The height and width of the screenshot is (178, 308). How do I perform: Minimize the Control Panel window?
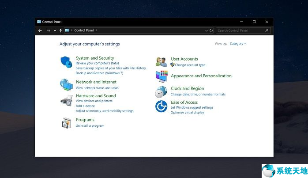[x=241, y=22]
